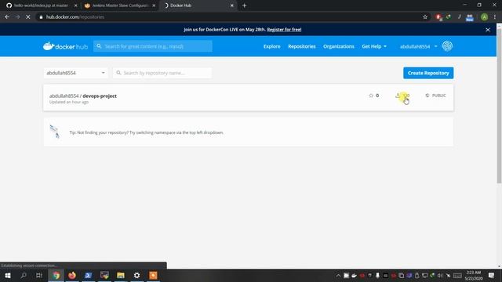The width and height of the screenshot is (502, 282).
Task: Open Settings gear in the taskbar
Action: 136,275
